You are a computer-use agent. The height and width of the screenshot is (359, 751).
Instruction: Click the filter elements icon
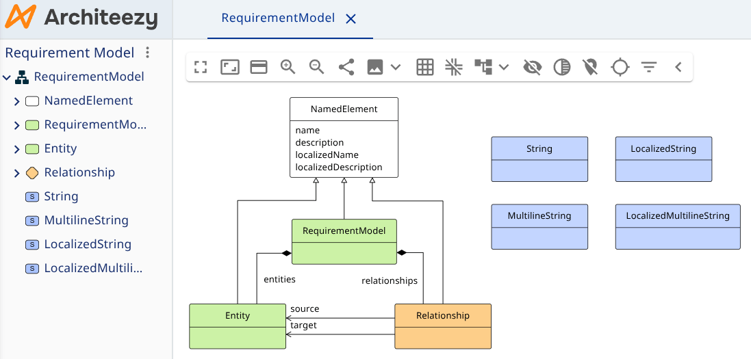coord(649,67)
